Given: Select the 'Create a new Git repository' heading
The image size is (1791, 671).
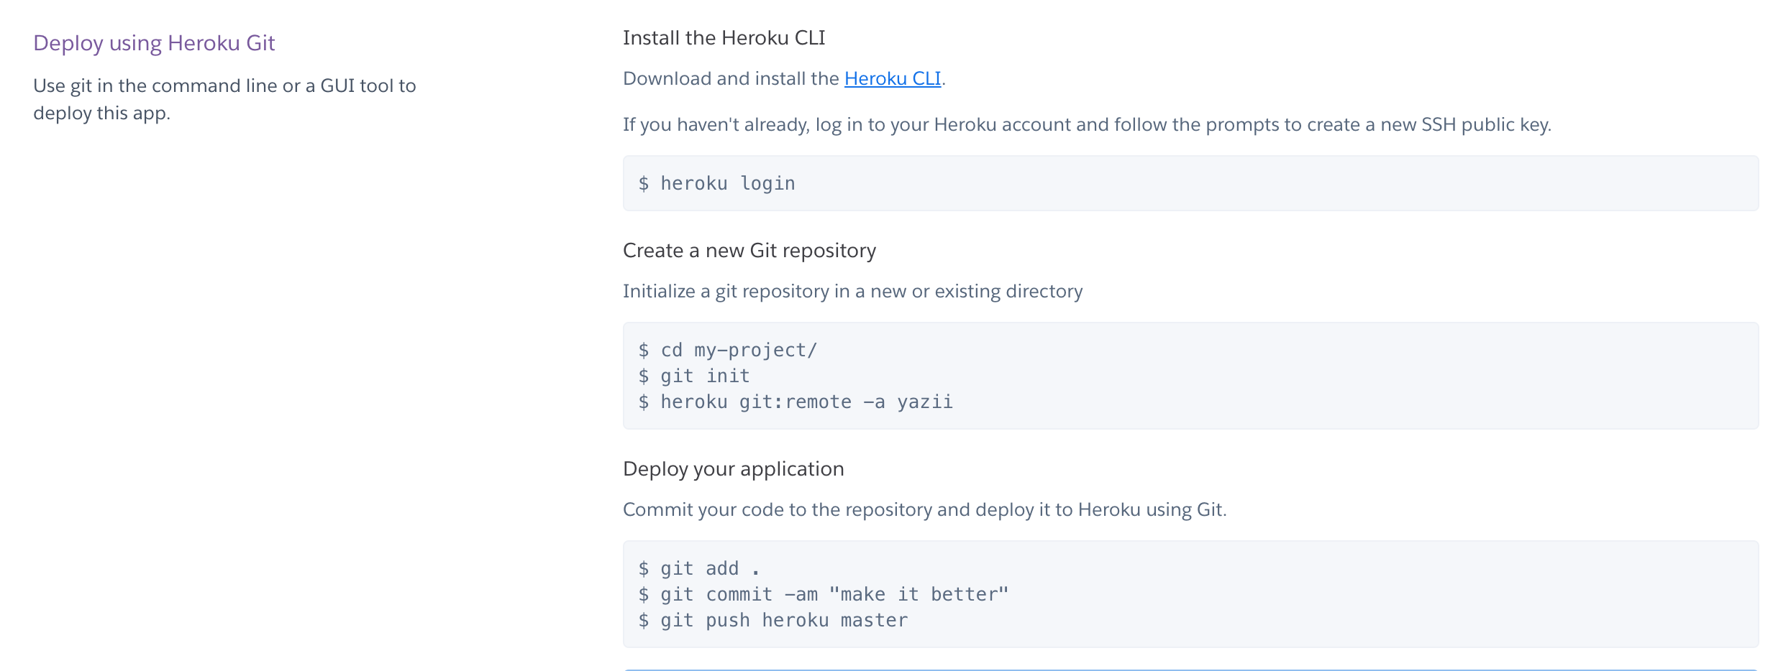Looking at the screenshot, I should pos(749,251).
